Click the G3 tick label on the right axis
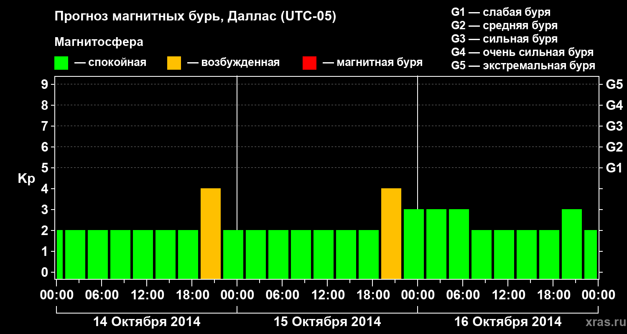The height and width of the screenshot is (334, 627). point(614,126)
